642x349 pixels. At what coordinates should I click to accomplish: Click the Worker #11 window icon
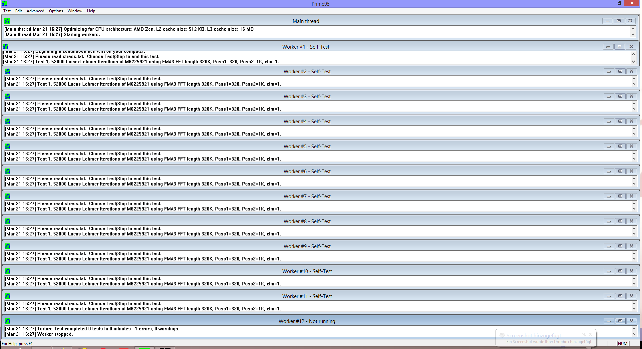[8, 296]
